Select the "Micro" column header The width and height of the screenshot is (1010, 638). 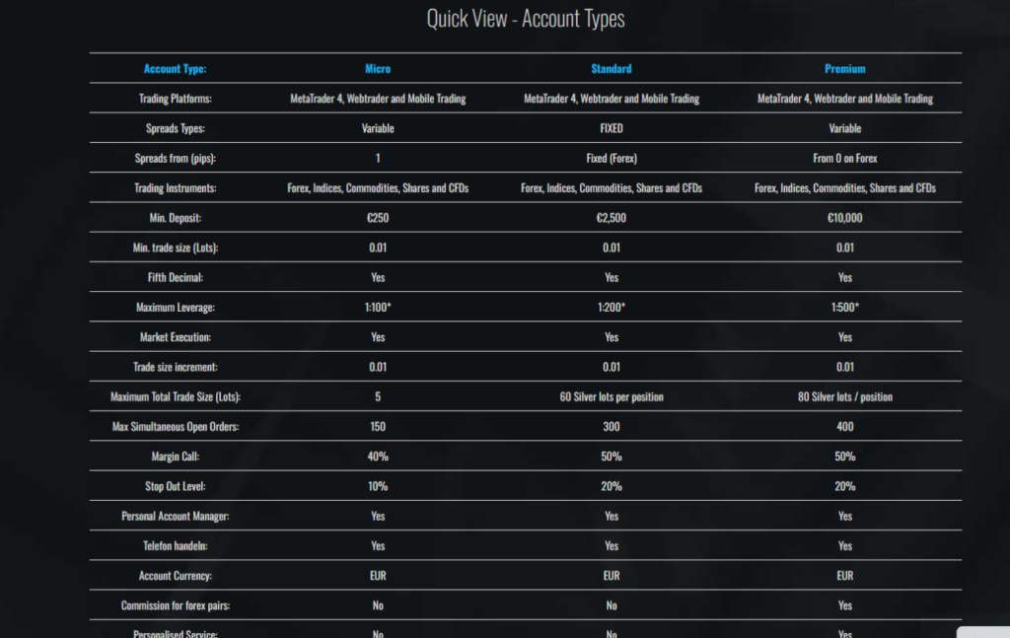coord(378,69)
